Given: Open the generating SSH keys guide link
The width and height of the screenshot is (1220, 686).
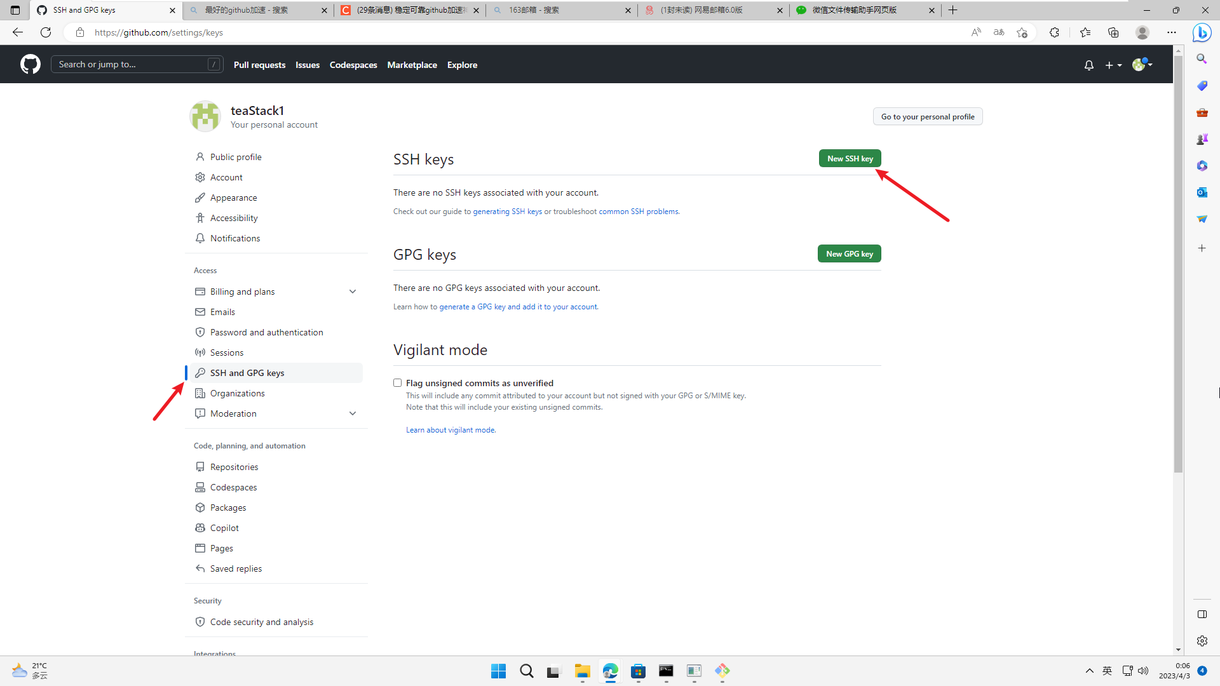Looking at the screenshot, I should [507, 212].
